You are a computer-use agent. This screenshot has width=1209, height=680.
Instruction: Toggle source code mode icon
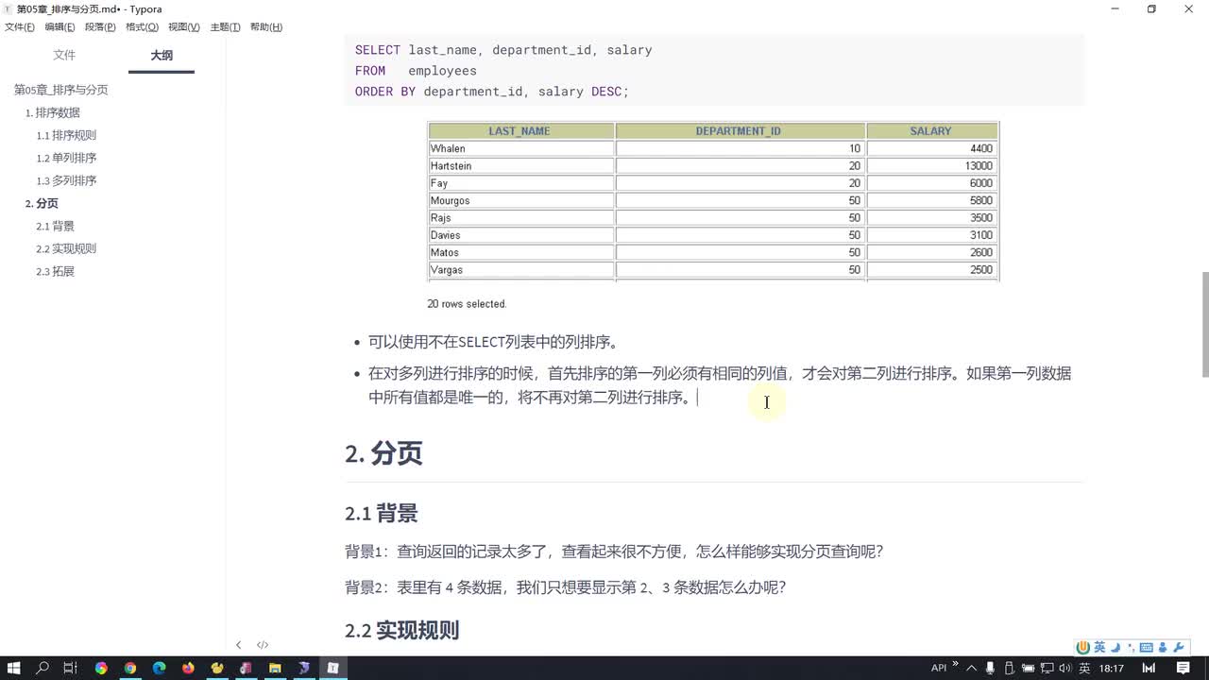point(263,645)
